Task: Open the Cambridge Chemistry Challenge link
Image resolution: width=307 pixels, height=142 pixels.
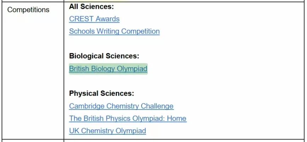Action: click(121, 106)
